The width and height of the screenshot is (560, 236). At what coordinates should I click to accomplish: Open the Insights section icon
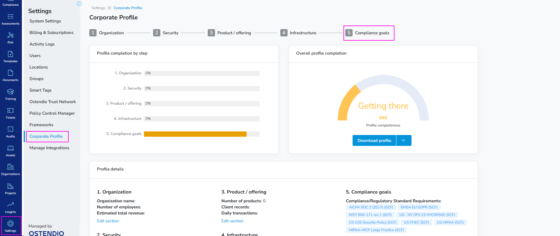[x=10, y=205]
